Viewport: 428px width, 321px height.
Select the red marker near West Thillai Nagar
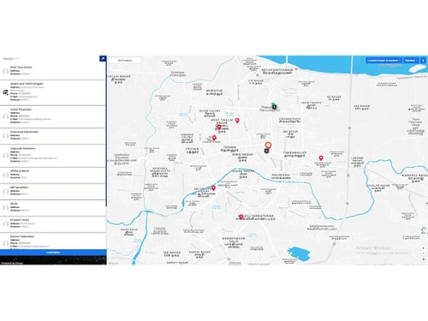pos(237,121)
